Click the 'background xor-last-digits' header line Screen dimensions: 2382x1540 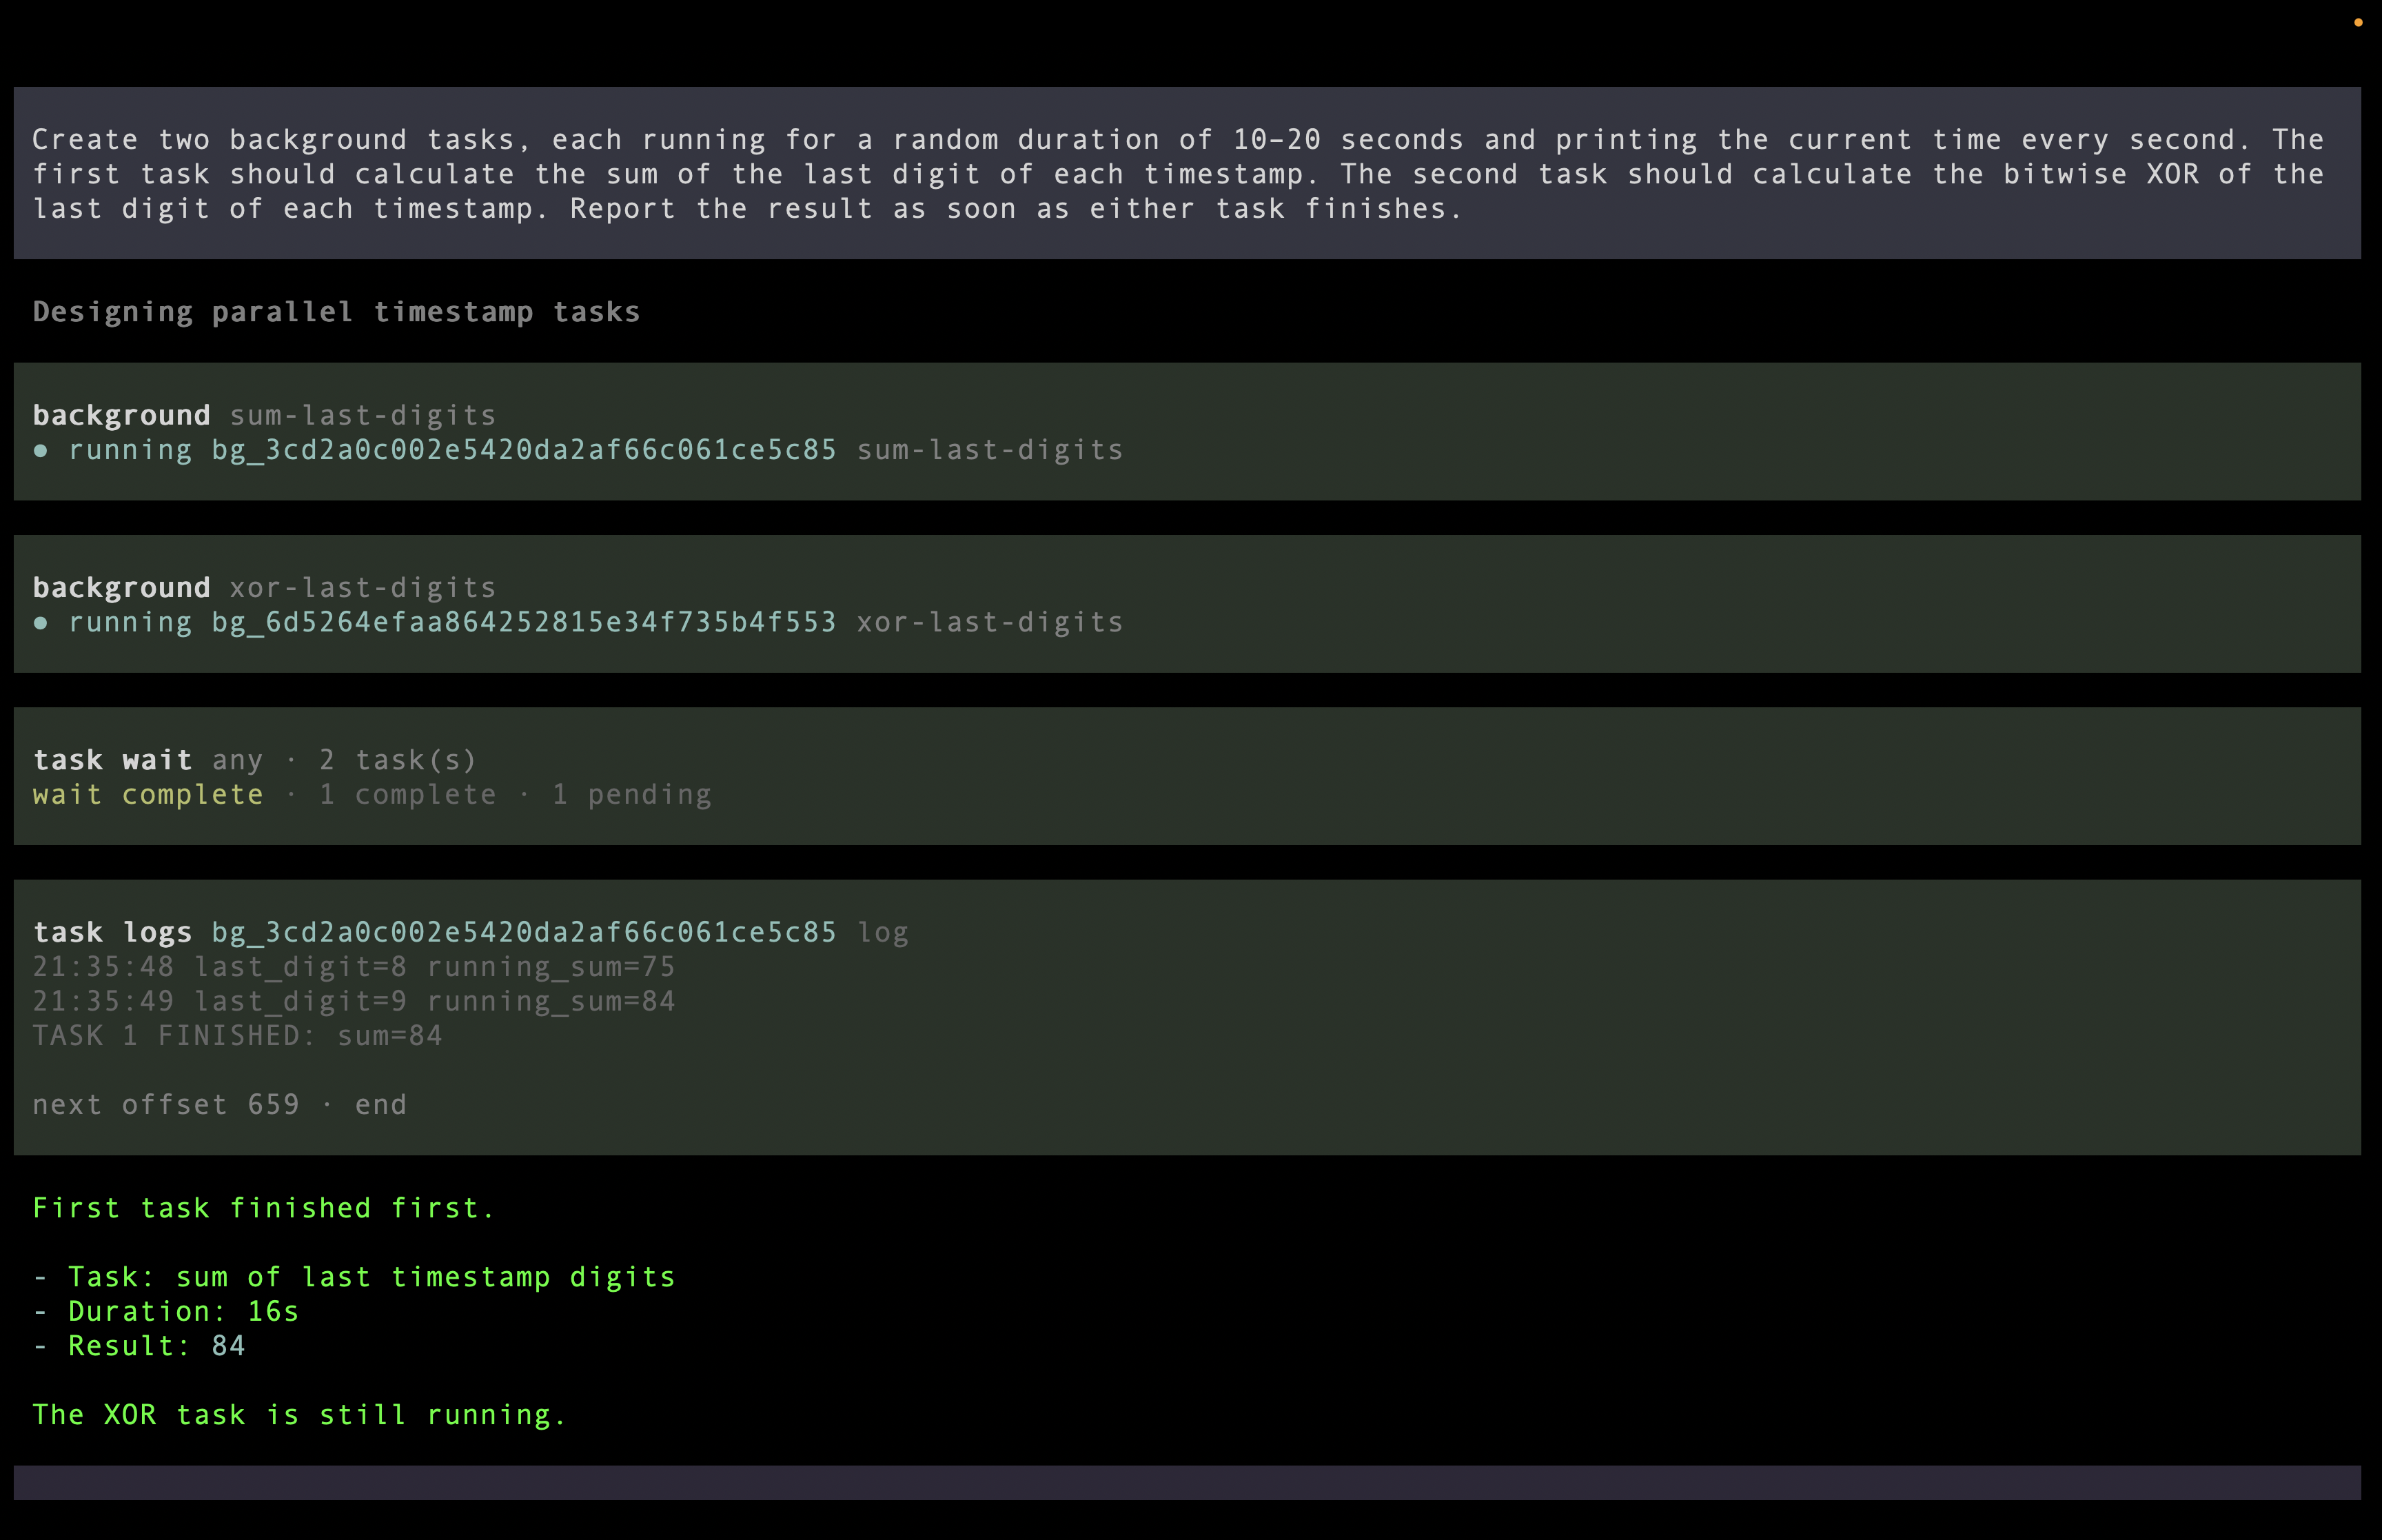pos(264,588)
